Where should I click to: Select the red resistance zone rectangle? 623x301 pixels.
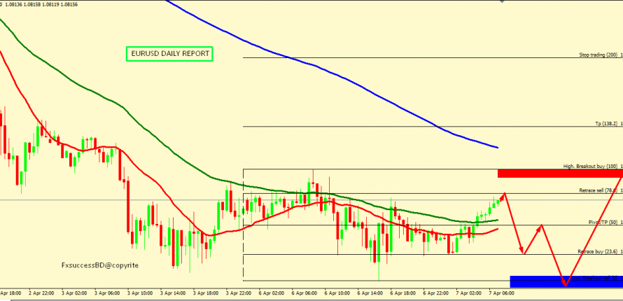(x=559, y=173)
